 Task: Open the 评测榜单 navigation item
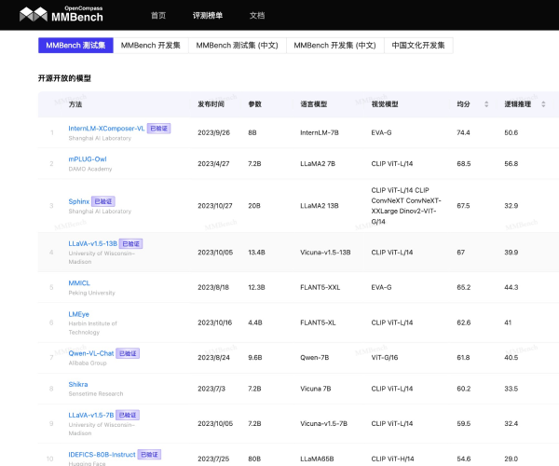207,15
